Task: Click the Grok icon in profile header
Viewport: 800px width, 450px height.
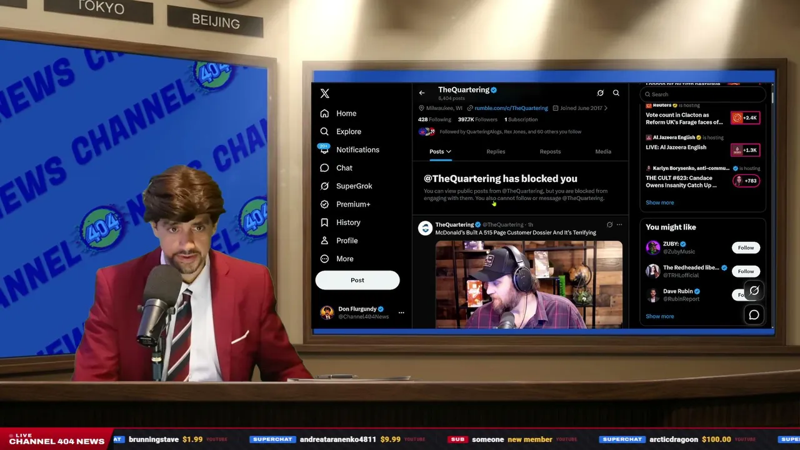Action: pos(600,93)
